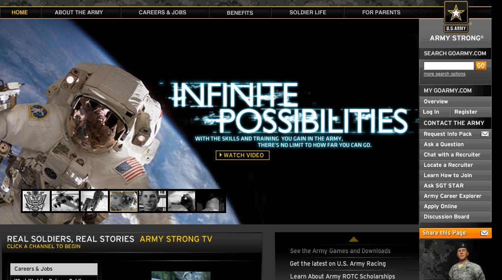Click envelope icon on Share this Page
Viewport: 502px width, 280px height.
point(484,233)
